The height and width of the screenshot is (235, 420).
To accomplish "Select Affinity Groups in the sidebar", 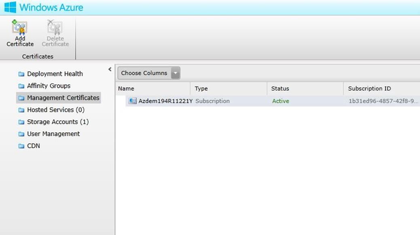I will click(x=49, y=86).
